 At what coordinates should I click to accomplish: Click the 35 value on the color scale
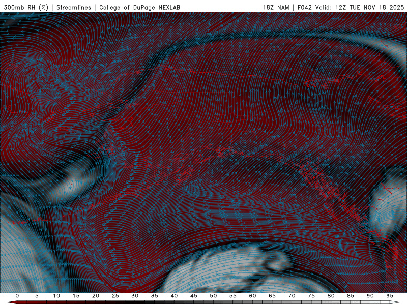point(155,296)
